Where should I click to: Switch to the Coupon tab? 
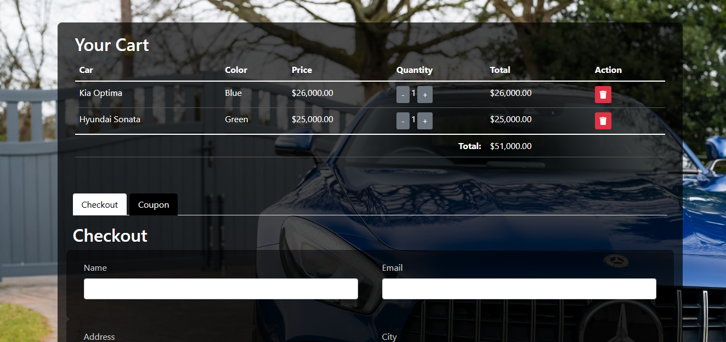pos(154,205)
